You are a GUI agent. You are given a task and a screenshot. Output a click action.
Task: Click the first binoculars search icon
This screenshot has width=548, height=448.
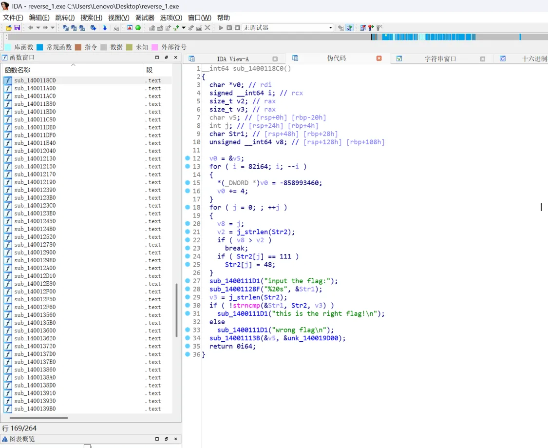65,28
